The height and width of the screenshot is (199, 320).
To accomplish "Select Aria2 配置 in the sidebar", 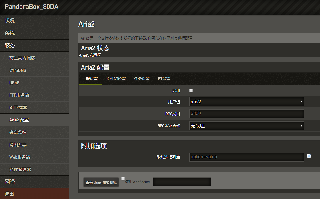I will 35,120.
